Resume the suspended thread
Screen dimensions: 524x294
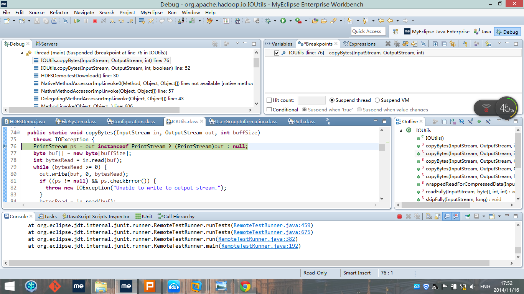coord(77,21)
